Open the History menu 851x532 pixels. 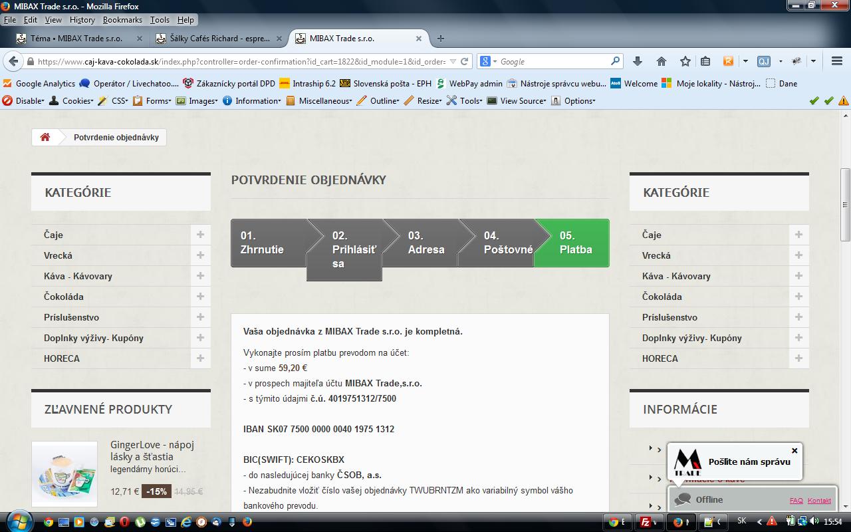click(x=82, y=20)
